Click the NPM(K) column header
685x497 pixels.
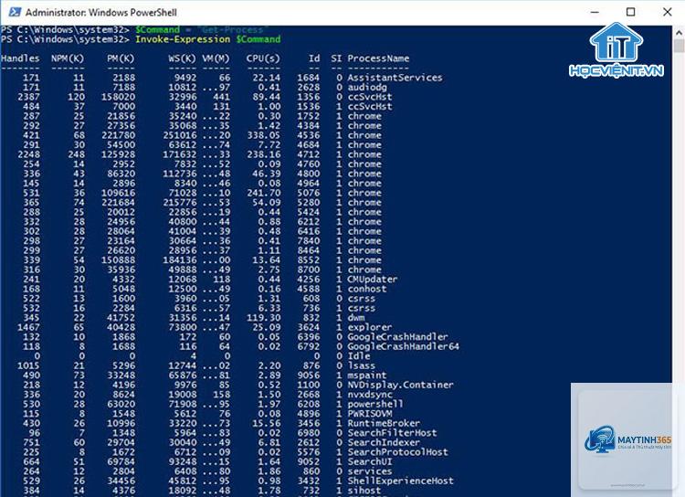(x=68, y=58)
